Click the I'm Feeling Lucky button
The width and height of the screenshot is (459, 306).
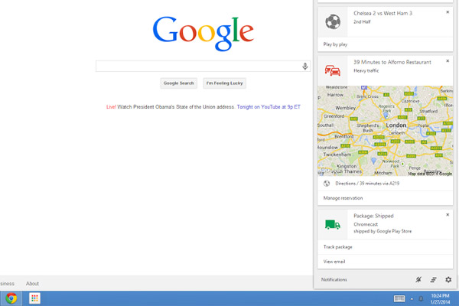224,83
